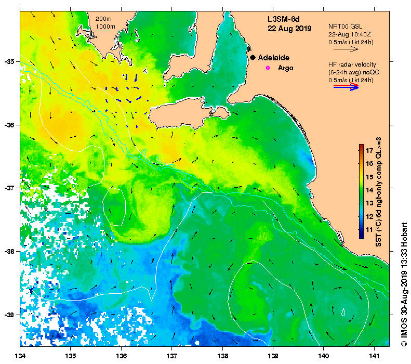411x364 pixels.
Task: Click the 'L3SM-6d' title text
Action: (283, 19)
